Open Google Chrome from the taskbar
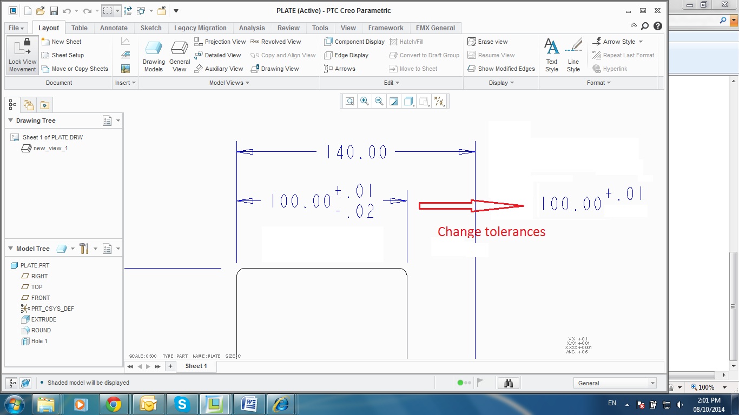The height and width of the screenshot is (415, 739). coord(114,404)
